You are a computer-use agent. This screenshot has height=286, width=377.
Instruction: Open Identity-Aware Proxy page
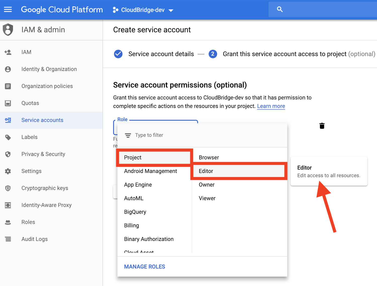coord(51,205)
